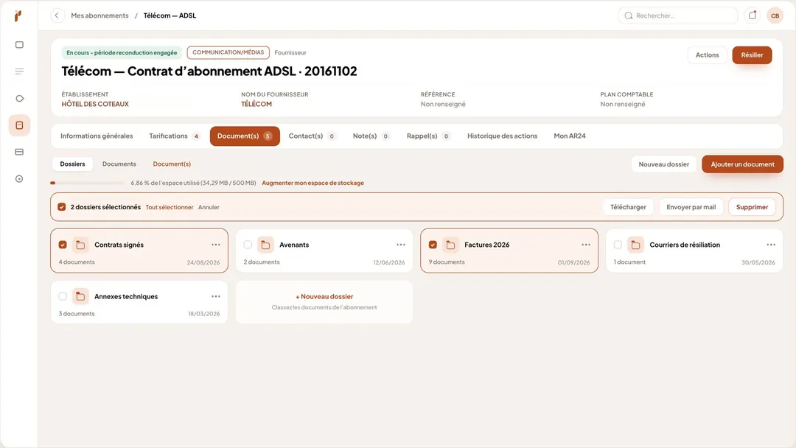Click Envoyer par mail button
This screenshot has width=796, height=448.
point(691,207)
